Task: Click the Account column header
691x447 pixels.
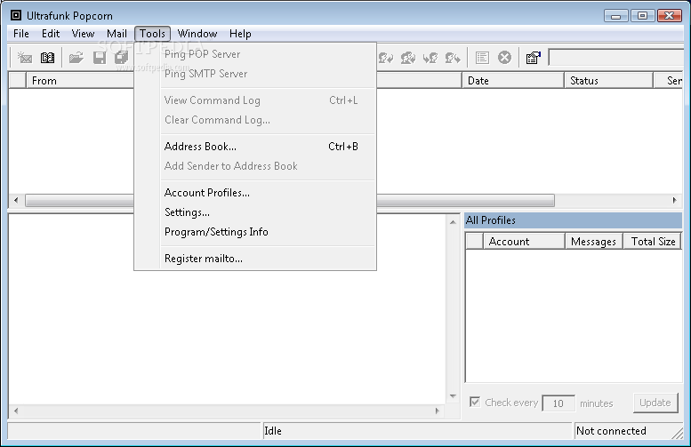Action: click(x=525, y=242)
